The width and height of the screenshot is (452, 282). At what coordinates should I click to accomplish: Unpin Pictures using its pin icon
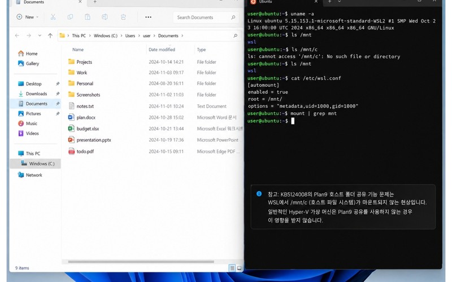pyautogui.click(x=58, y=113)
